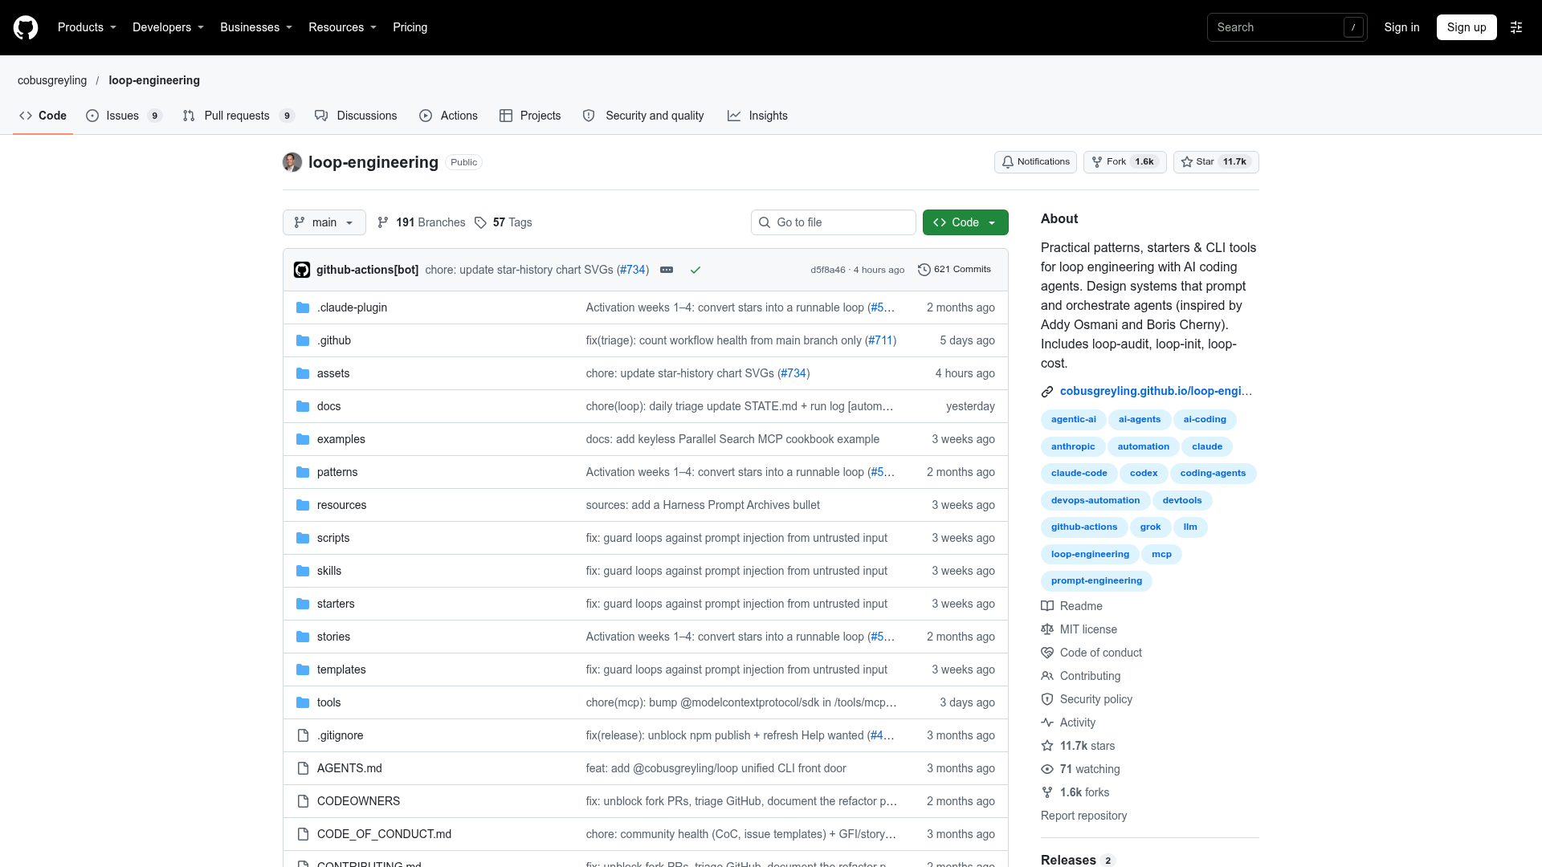Star the repository with the Star button

point(1216,162)
